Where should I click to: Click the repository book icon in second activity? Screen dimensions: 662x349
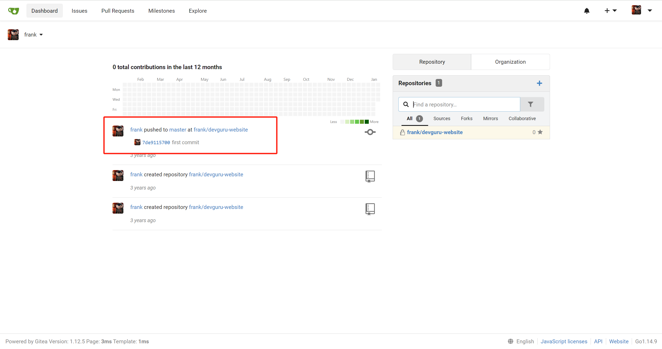coord(370,176)
